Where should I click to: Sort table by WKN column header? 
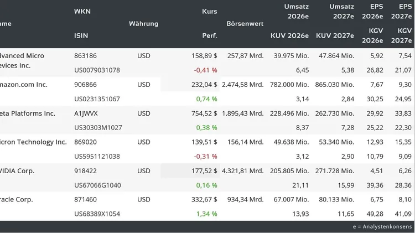coord(82,12)
